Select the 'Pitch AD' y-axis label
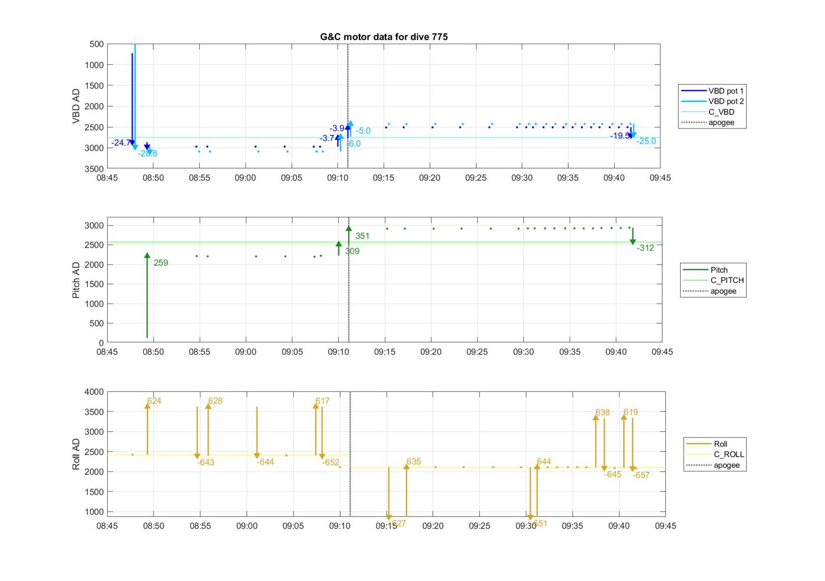This screenshot has height=581, width=825. pos(76,280)
